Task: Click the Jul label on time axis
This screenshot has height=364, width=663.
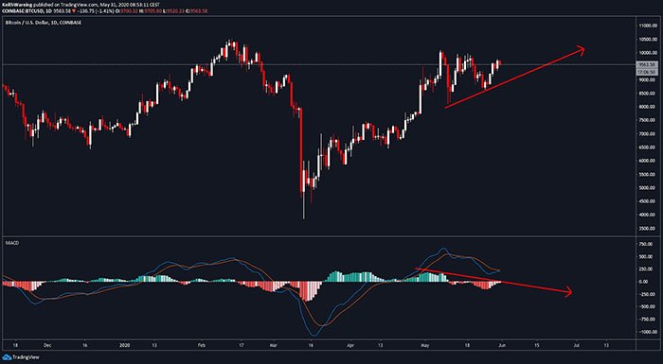Action: pyautogui.click(x=577, y=344)
